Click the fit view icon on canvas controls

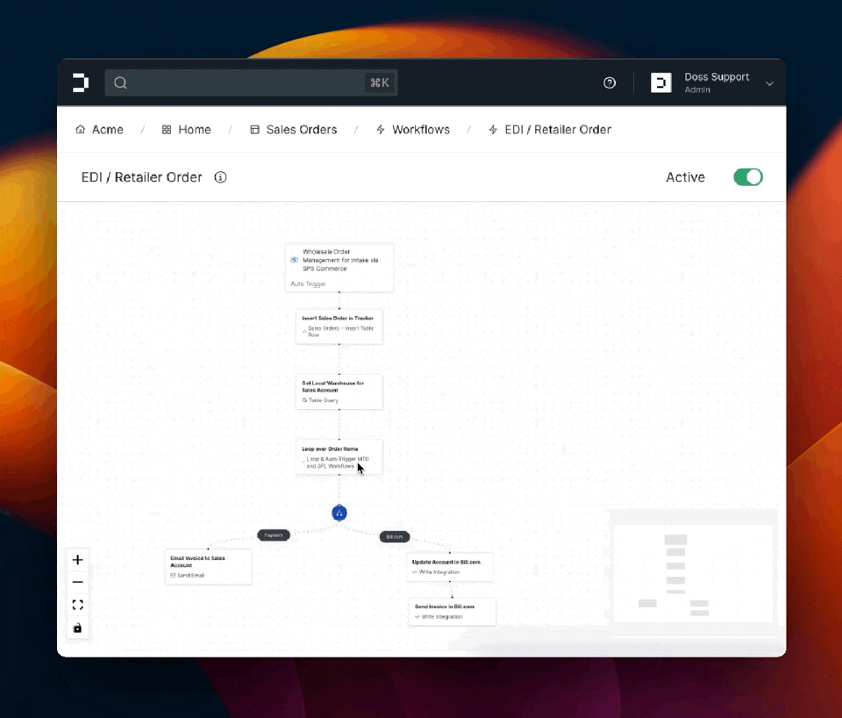point(78,605)
